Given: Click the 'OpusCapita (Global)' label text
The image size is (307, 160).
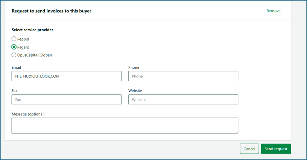Looking at the screenshot, I should (35, 55).
